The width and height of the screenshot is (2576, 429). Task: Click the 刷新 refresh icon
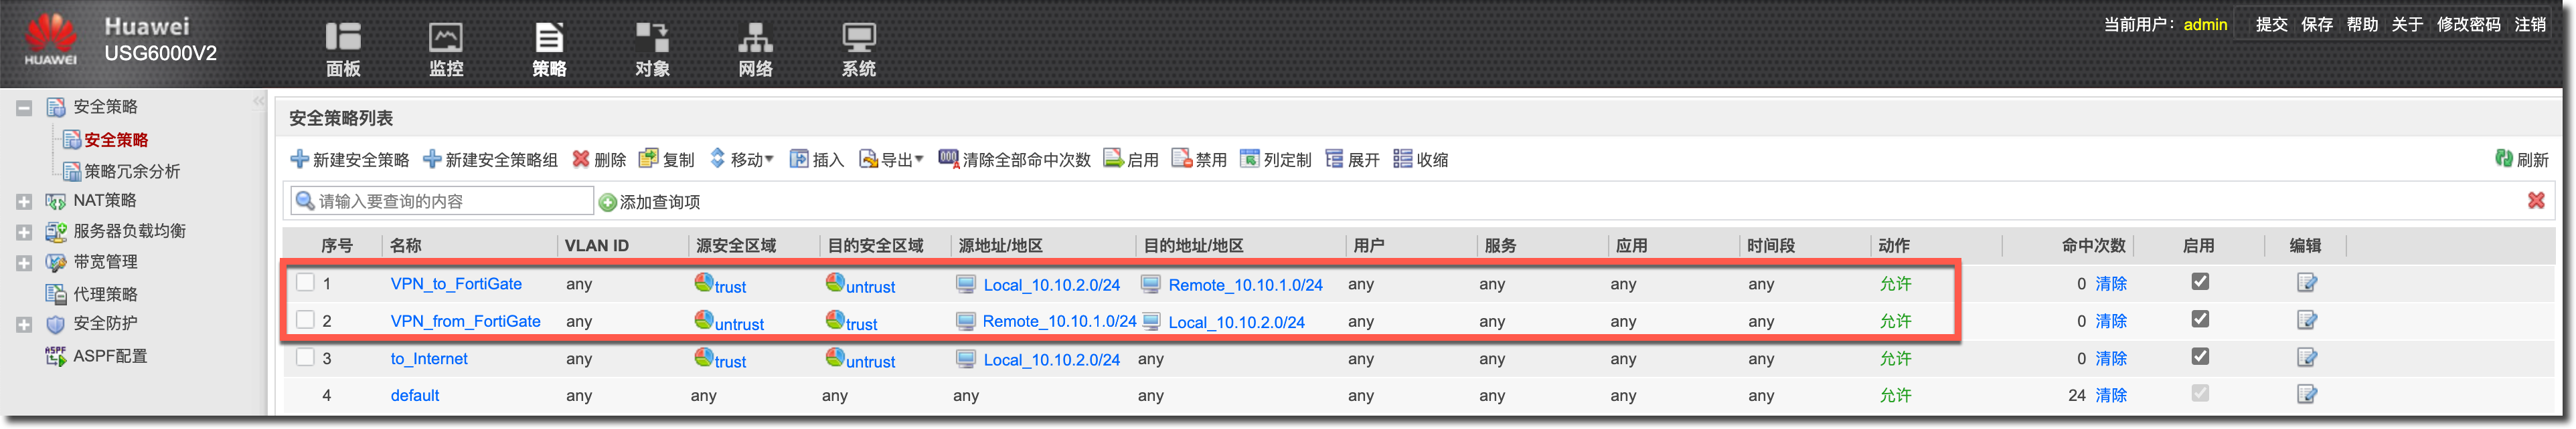point(2504,160)
